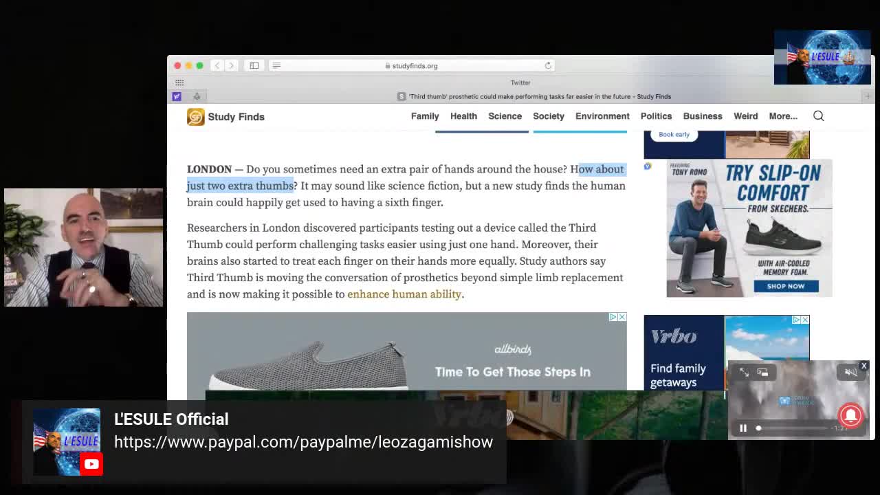Viewport: 880px width, 495px height.
Task: Expand the More... navigation menu
Action: point(783,116)
